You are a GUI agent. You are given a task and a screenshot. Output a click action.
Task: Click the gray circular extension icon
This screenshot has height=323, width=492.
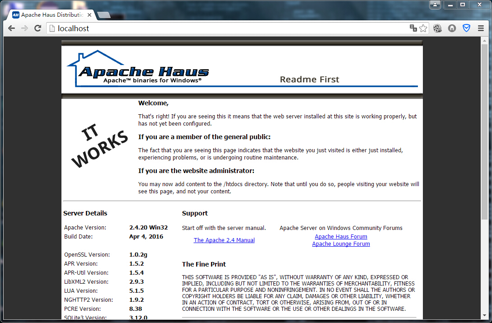452,28
